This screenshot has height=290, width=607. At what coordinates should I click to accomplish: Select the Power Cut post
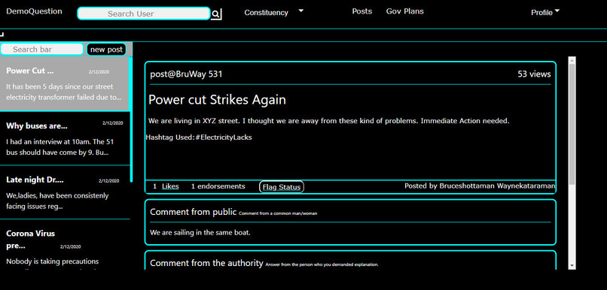tap(64, 84)
